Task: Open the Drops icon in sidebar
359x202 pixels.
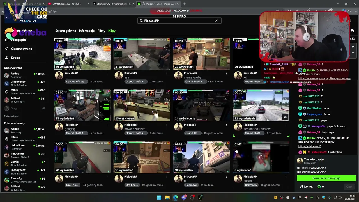Action: 7,58
